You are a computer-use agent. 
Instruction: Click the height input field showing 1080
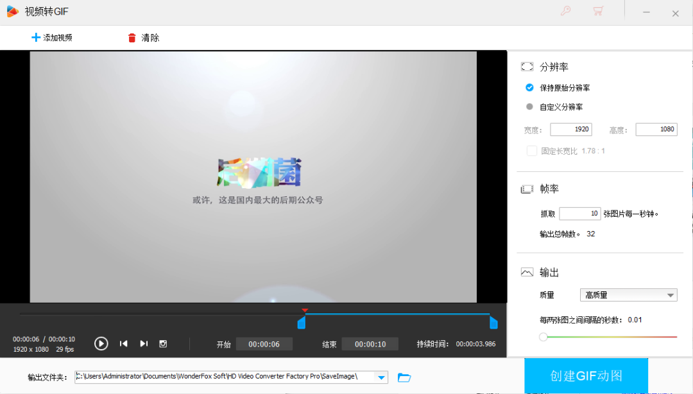tap(656, 129)
